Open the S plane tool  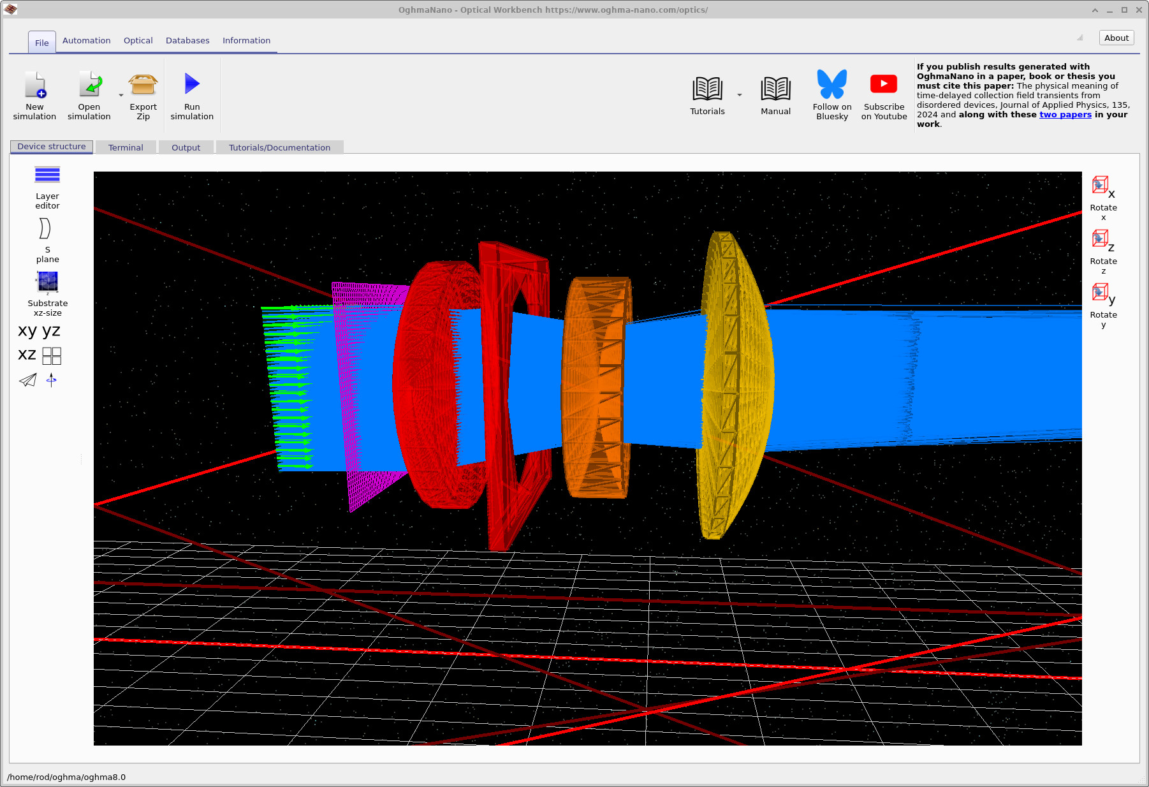pyautogui.click(x=45, y=239)
